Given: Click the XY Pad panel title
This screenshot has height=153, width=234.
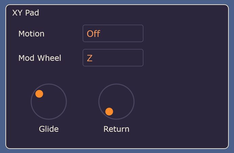Looking at the screenshot, I should [x=26, y=13].
